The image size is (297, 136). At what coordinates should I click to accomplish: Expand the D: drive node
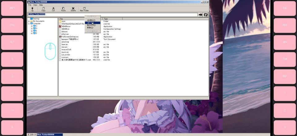tap(32, 29)
